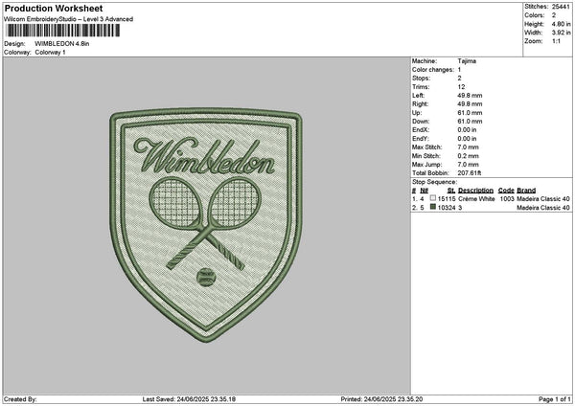Viewport: 575px width, 406px height.
Task: Click the Trims value 12
Action: [x=461, y=87]
